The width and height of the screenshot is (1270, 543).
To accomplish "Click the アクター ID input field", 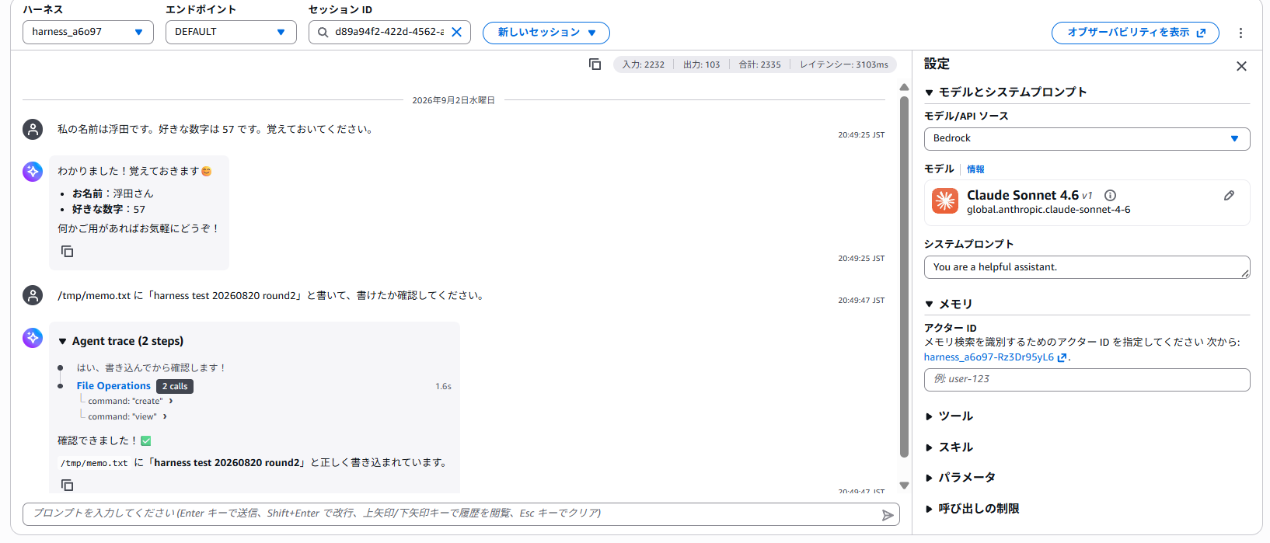I will click(1087, 379).
